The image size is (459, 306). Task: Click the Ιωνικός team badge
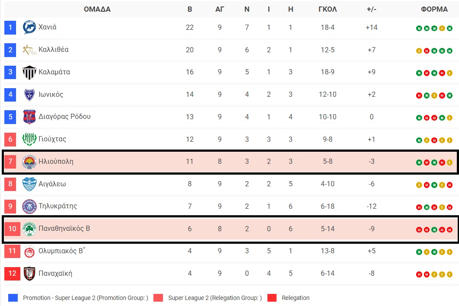coord(29,95)
